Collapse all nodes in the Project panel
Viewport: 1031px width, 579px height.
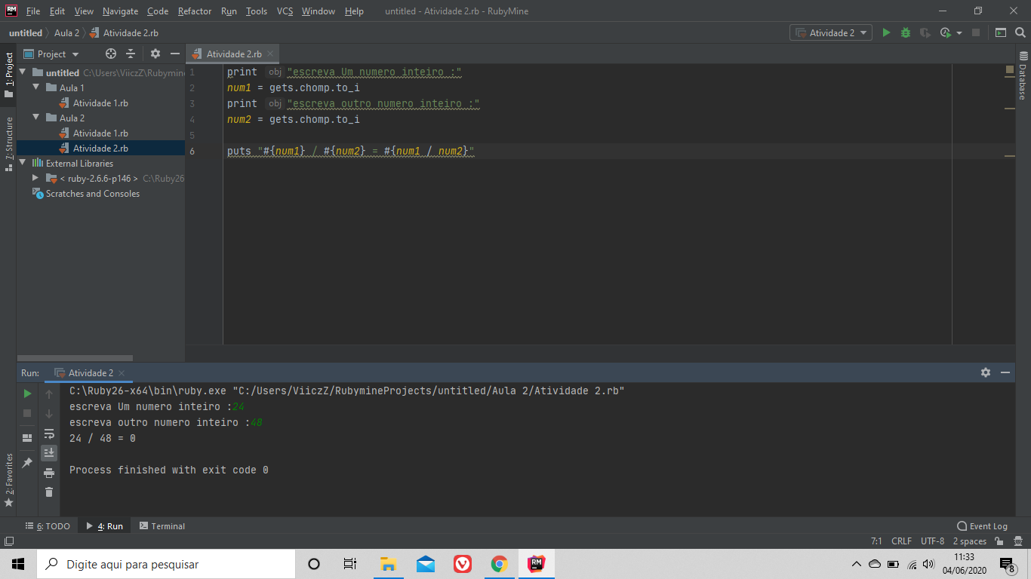pos(131,54)
